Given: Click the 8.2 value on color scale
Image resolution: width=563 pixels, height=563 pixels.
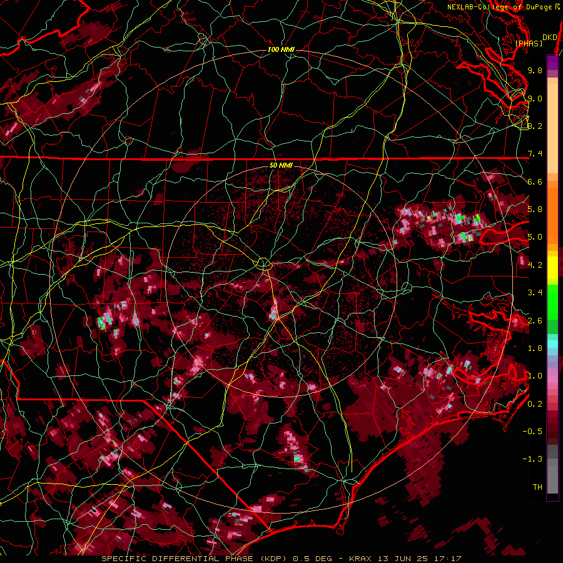Looking at the screenshot, I should 535,126.
